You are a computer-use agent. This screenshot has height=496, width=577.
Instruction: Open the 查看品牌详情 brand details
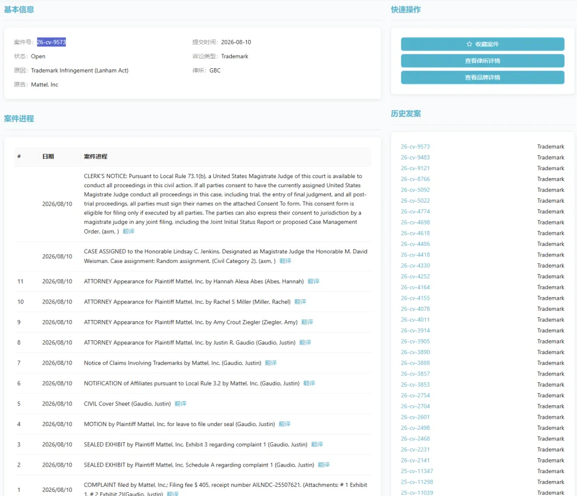(482, 77)
